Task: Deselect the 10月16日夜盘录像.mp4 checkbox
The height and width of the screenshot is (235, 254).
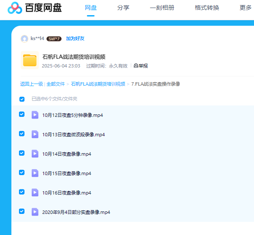Action: coord(22,192)
